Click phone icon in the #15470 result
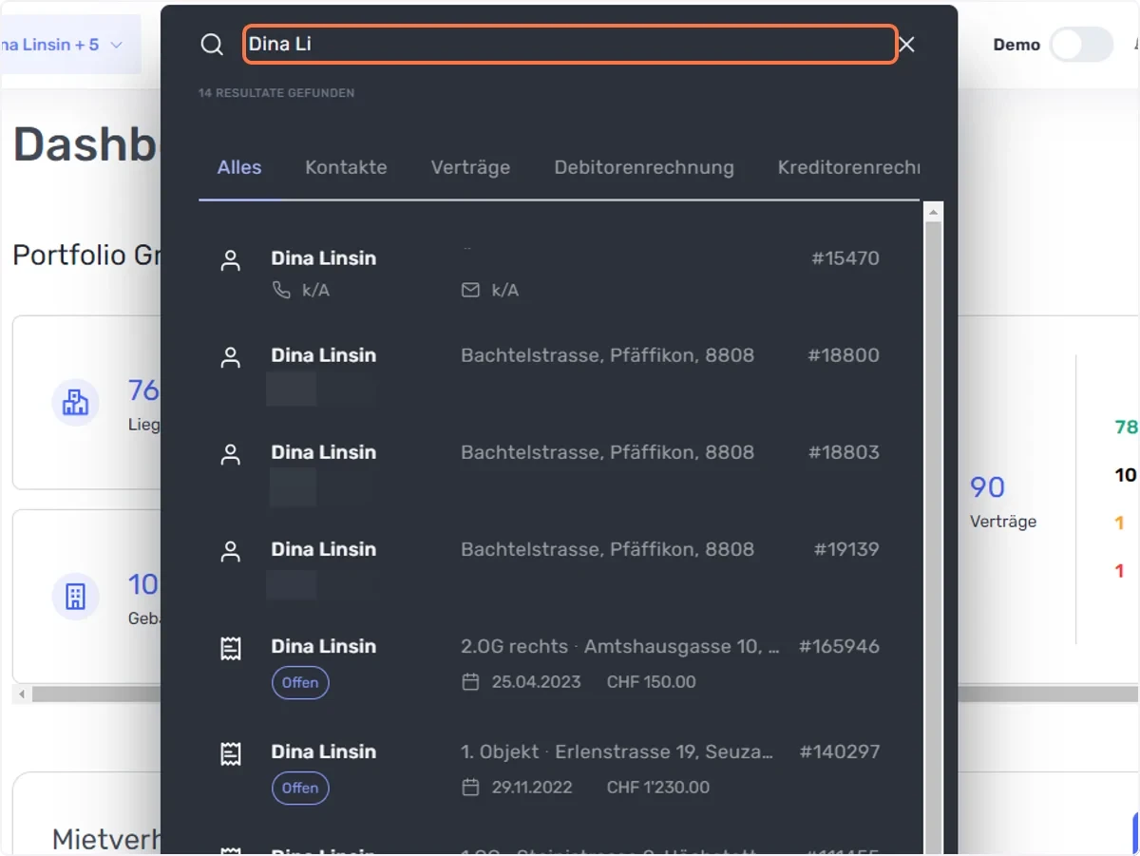Image resolution: width=1140 pixels, height=856 pixels. [x=281, y=290]
